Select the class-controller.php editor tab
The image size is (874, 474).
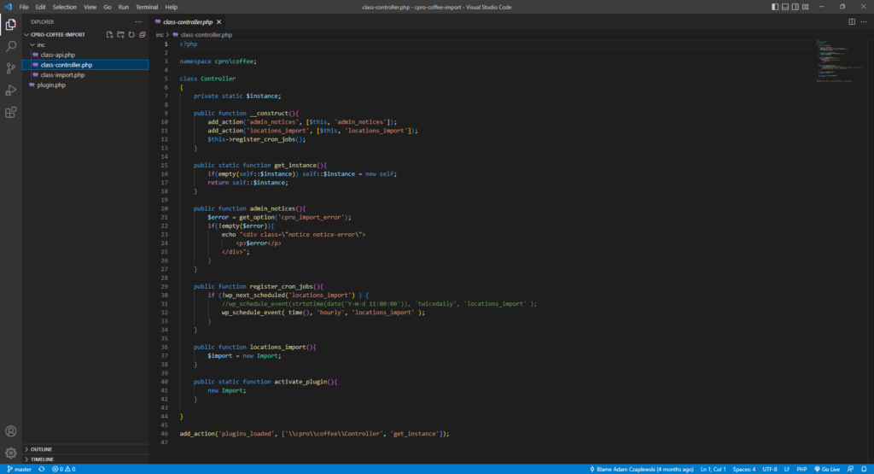188,21
